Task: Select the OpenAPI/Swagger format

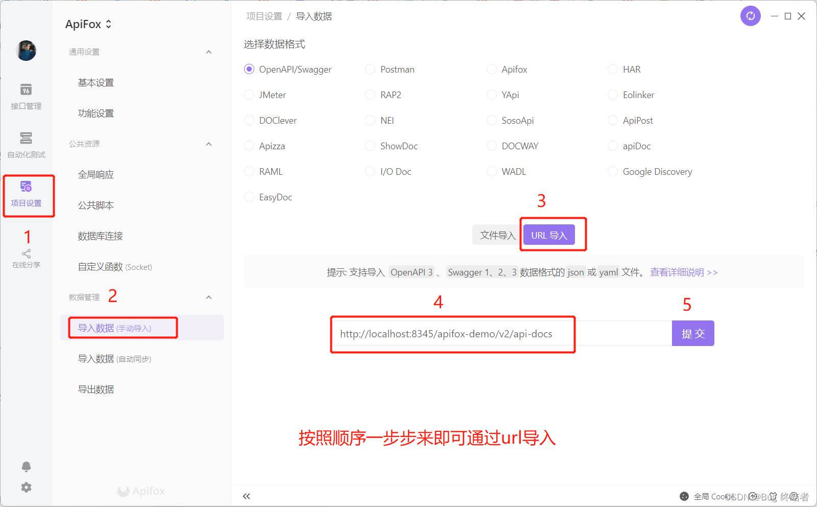Action: click(x=249, y=69)
